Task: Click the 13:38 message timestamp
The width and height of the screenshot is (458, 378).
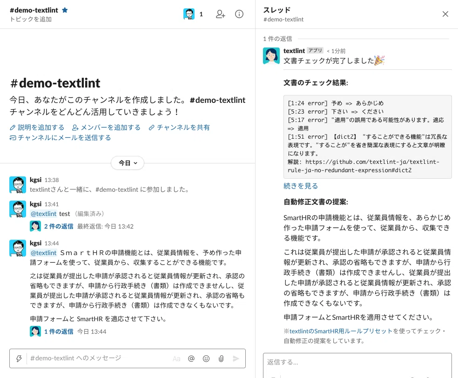Action: click(52, 180)
